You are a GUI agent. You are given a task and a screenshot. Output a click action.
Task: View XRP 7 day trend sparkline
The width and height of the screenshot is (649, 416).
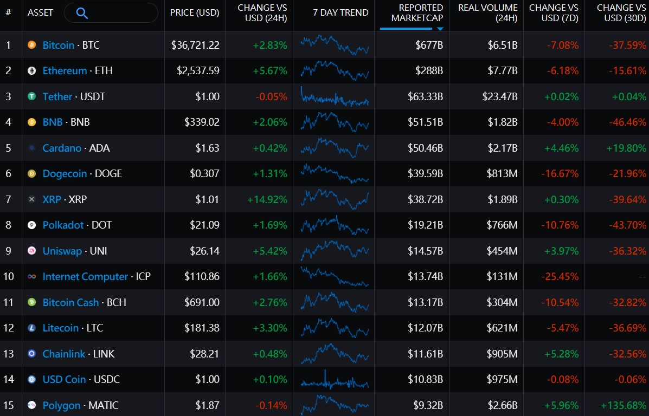click(335, 199)
